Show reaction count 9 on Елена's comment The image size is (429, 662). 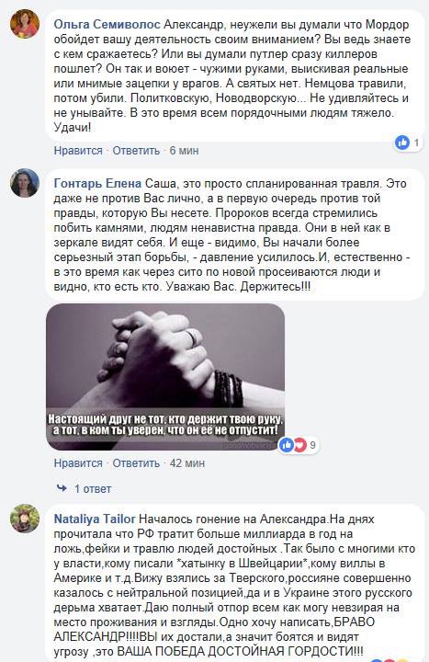[x=312, y=445]
